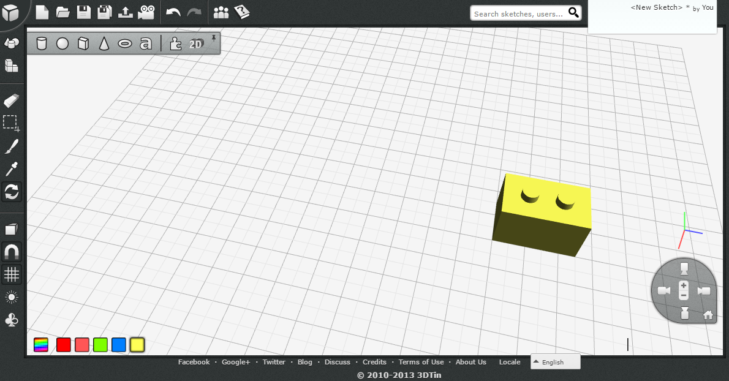Toggle perspective cube view in sidebar

coord(11,229)
